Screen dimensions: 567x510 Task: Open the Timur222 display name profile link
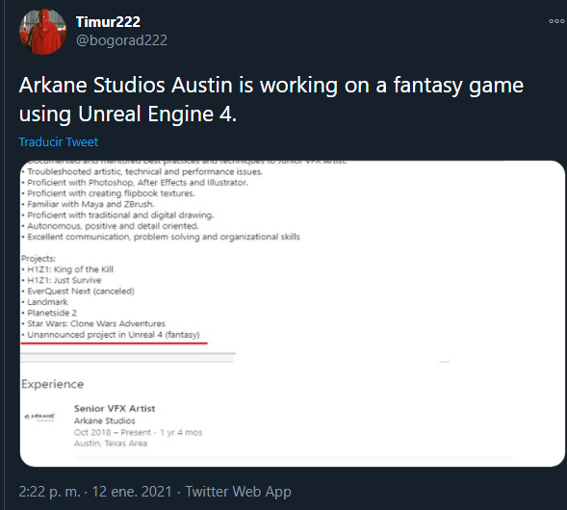(x=108, y=22)
